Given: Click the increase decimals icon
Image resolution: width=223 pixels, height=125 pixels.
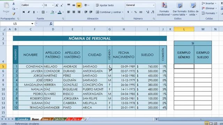Looking at the screenshot, I should (148, 12).
